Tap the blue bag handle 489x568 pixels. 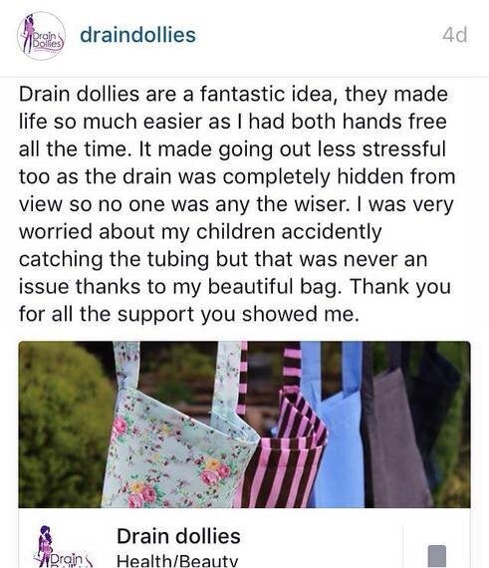pos(352,368)
